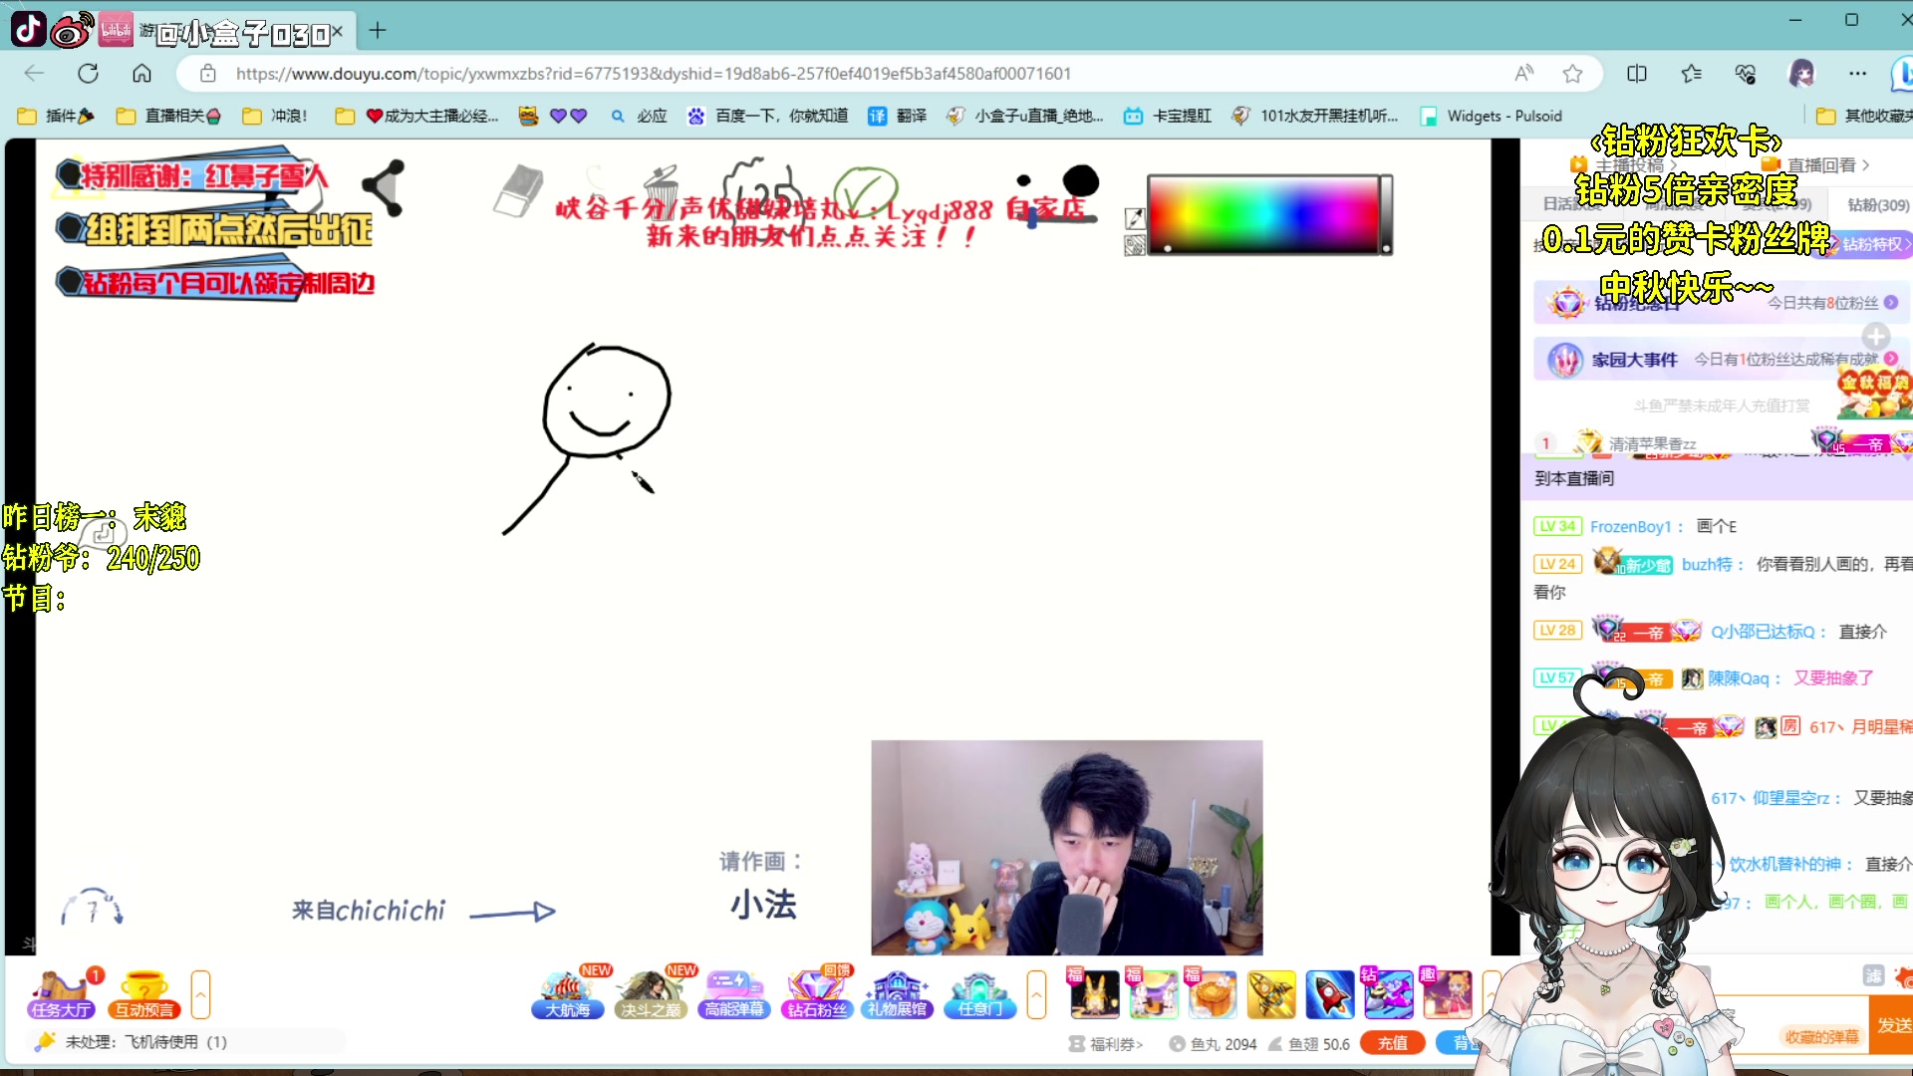This screenshot has height=1076, width=1913.
Task: Expand the 钻粉特权 panel arrow
Action: (1904, 243)
